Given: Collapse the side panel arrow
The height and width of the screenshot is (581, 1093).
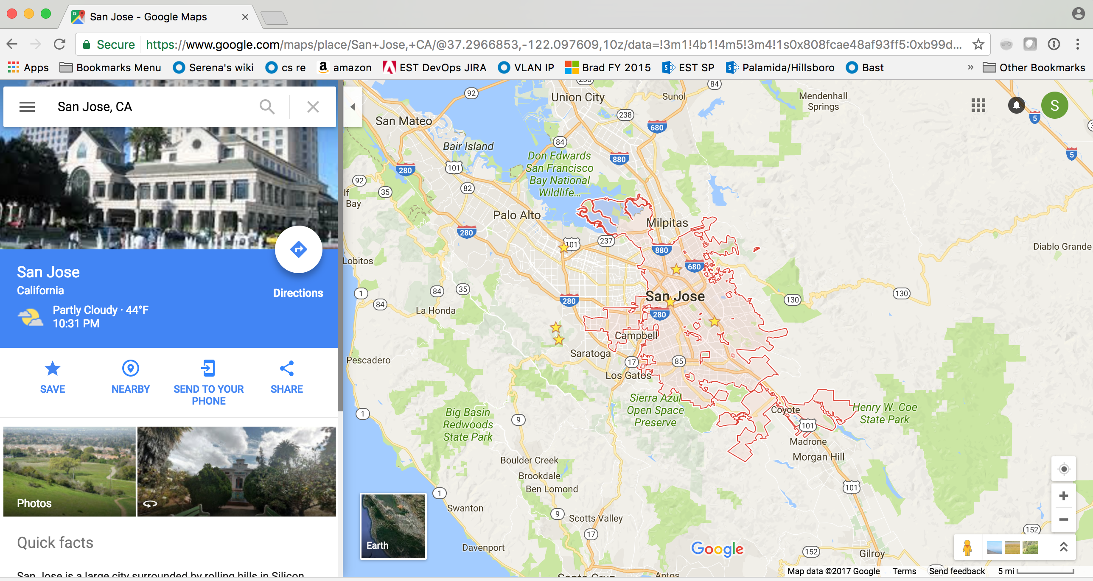Looking at the screenshot, I should [x=353, y=107].
